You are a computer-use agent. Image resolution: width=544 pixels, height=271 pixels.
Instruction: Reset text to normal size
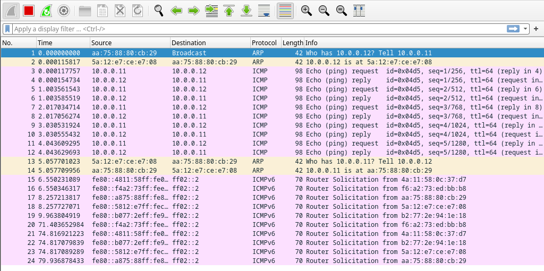342,11
